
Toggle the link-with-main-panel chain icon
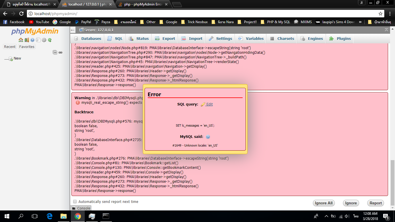click(x=60, y=52)
